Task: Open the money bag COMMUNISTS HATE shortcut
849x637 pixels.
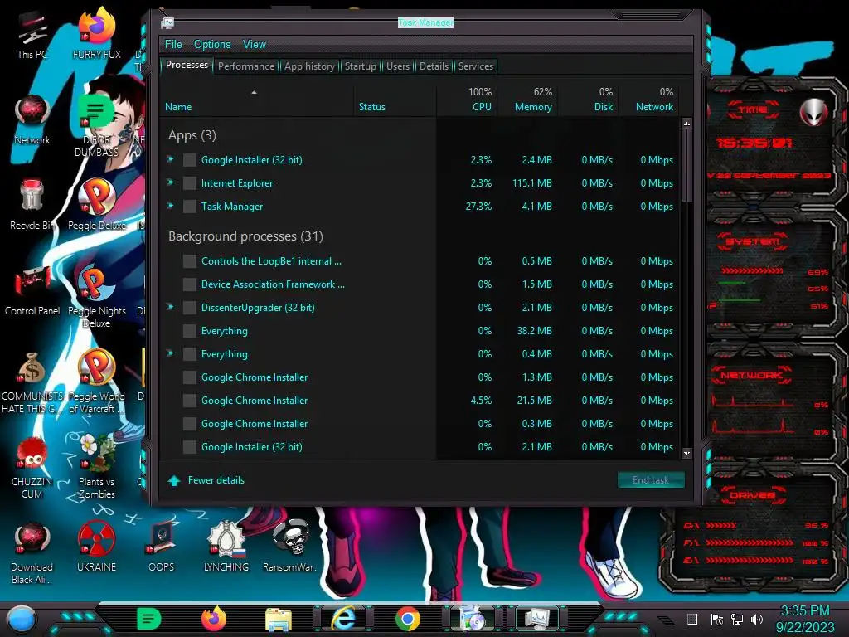Action: (32, 382)
